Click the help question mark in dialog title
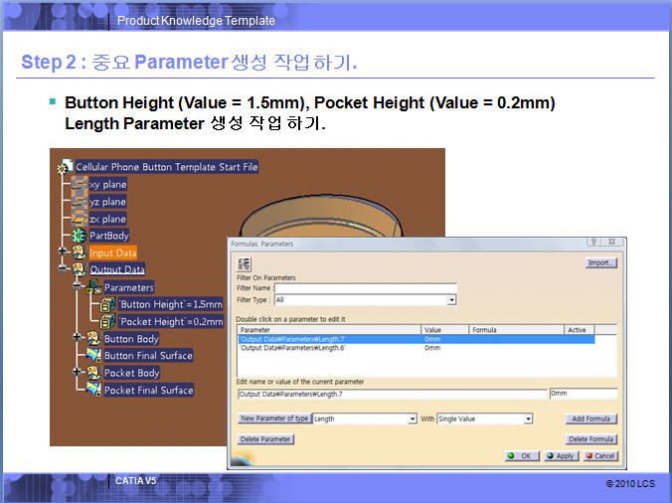This screenshot has width=672, height=503. tap(593, 242)
